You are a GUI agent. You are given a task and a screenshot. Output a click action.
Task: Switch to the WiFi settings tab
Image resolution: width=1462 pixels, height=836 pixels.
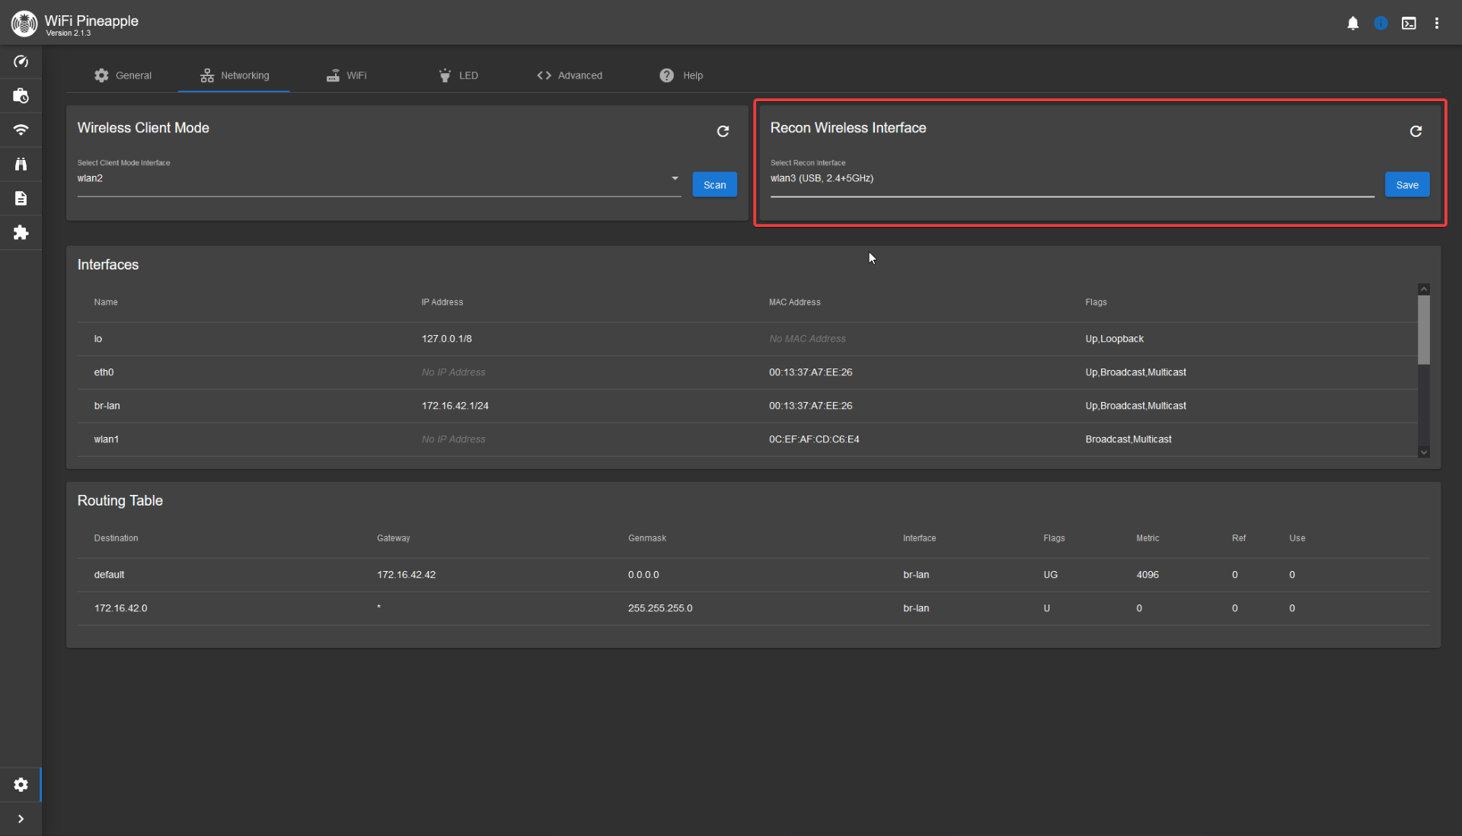[x=346, y=75]
